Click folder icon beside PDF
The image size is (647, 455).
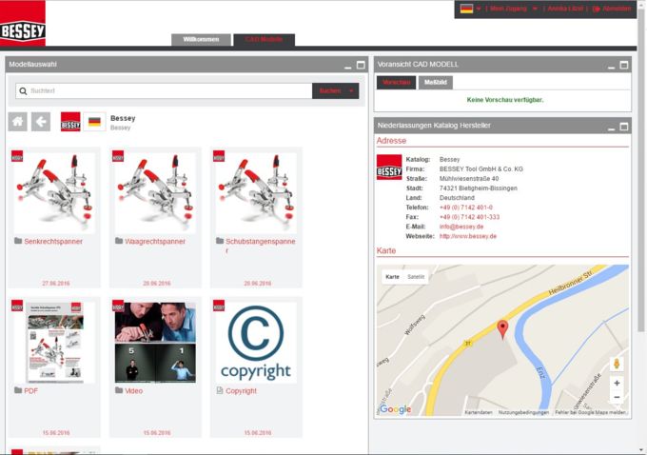(18, 390)
